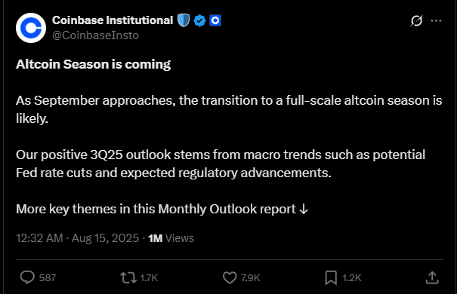Open the Coinbase affiliate square badge
This screenshot has width=457, height=294.
pyautogui.click(x=215, y=20)
